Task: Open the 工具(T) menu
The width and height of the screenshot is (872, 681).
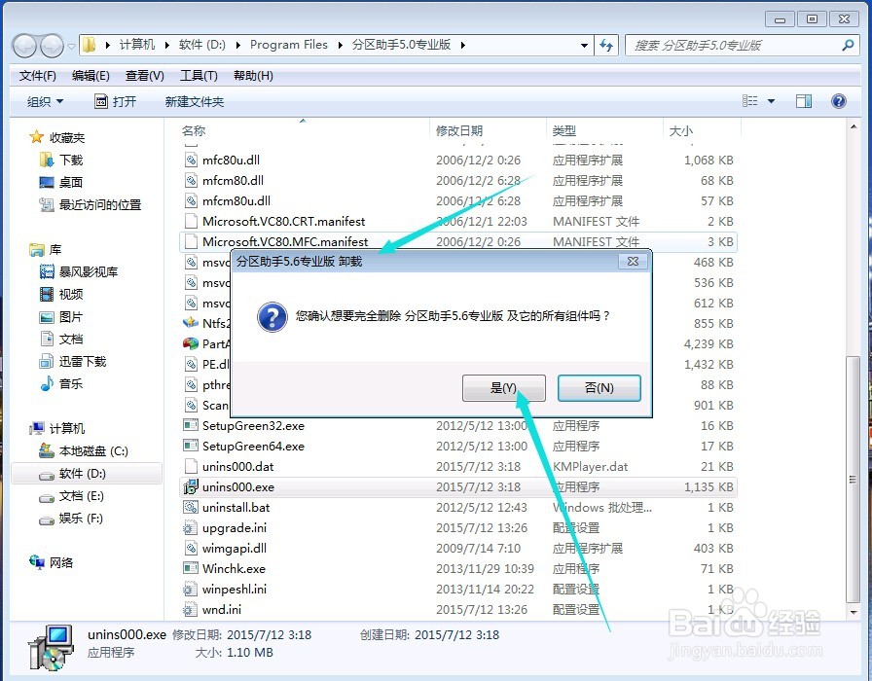Action: [x=199, y=76]
